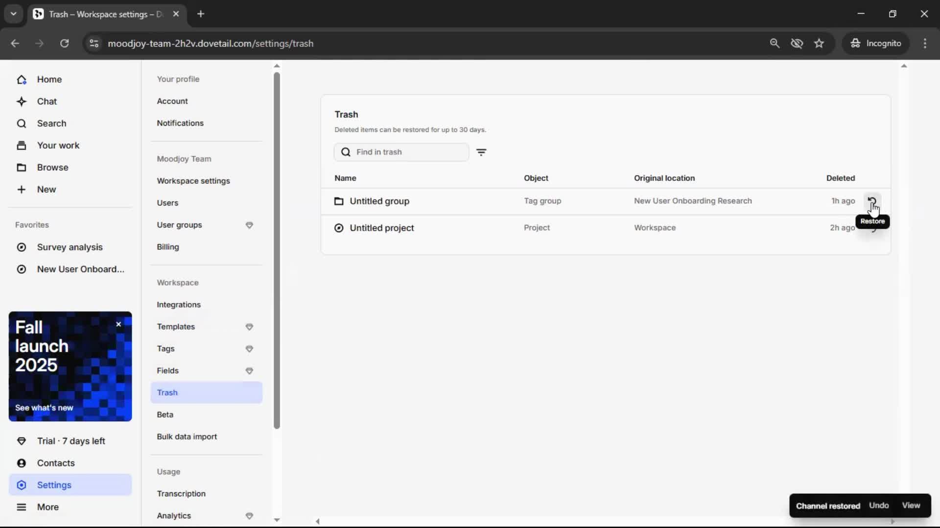Open the trash filter icon
This screenshot has height=528, width=940.
(481, 152)
